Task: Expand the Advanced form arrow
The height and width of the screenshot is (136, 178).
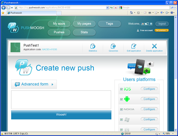Action: tap(52, 84)
